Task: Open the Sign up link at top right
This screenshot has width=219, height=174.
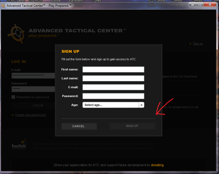Action: pos(198,44)
